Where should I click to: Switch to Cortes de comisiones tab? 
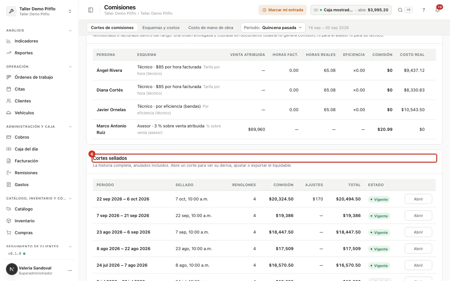pyautogui.click(x=112, y=27)
